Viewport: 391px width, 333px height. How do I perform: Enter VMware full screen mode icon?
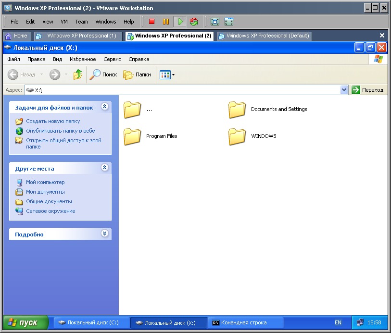point(215,22)
